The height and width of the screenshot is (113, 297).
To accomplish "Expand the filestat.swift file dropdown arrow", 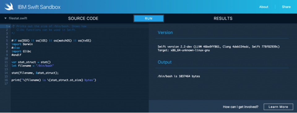I will 6,18.
